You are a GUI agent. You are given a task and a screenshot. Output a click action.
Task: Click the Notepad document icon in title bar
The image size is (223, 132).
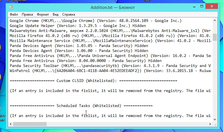click(x=11, y=7)
